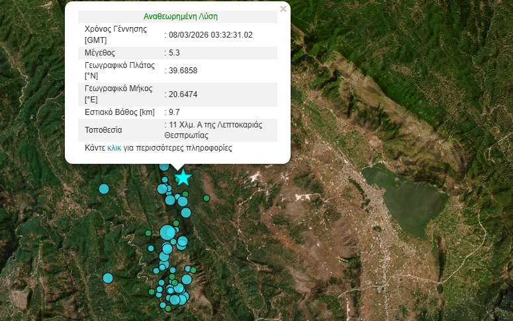Click the lone green circle right of the cluster
513x321 pixels.
click(207, 198)
